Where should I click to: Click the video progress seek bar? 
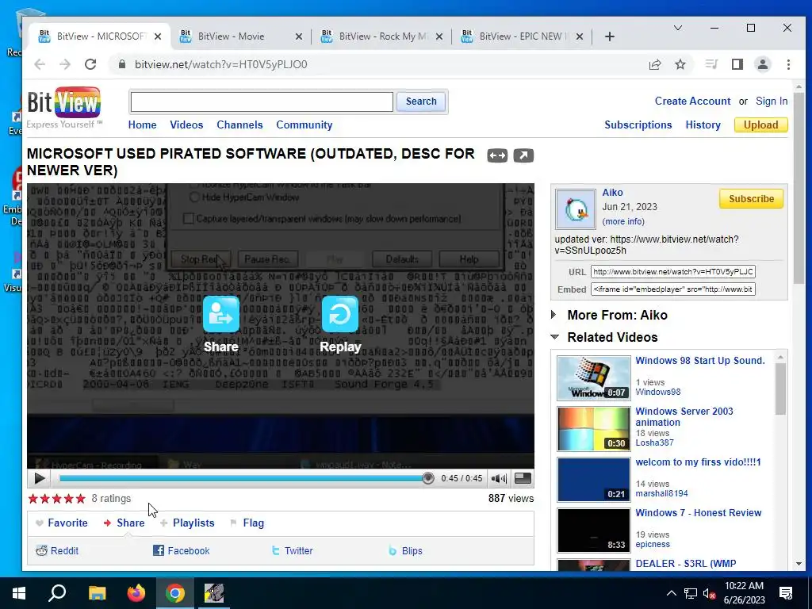click(243, 478)
